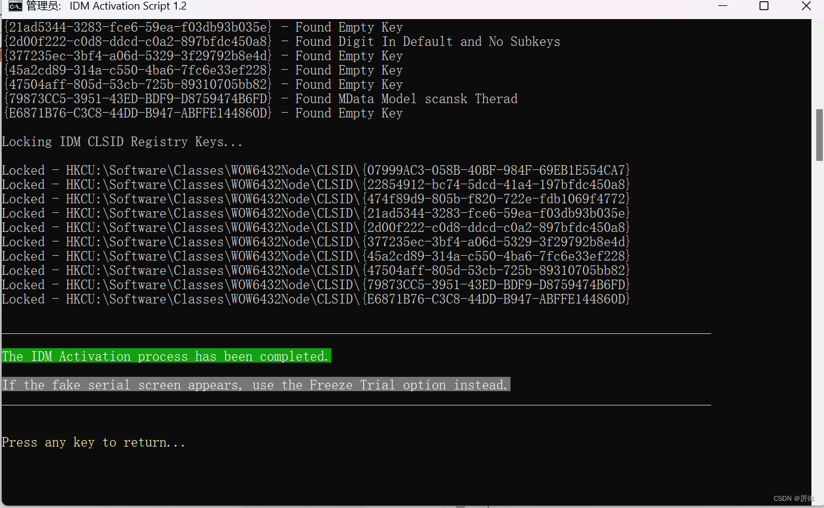Click the Locked row ending {47504aff-805d-53cb-725b-89310705bb82}
This screenshot has height=508, width=824.
click(316, 271)
